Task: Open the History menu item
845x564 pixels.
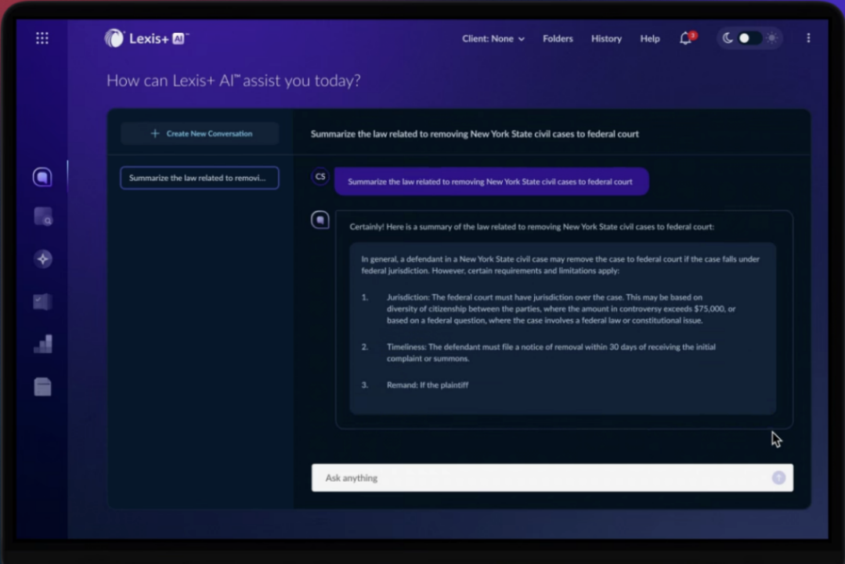Action: pyautogui.click(x=606, y=39)
